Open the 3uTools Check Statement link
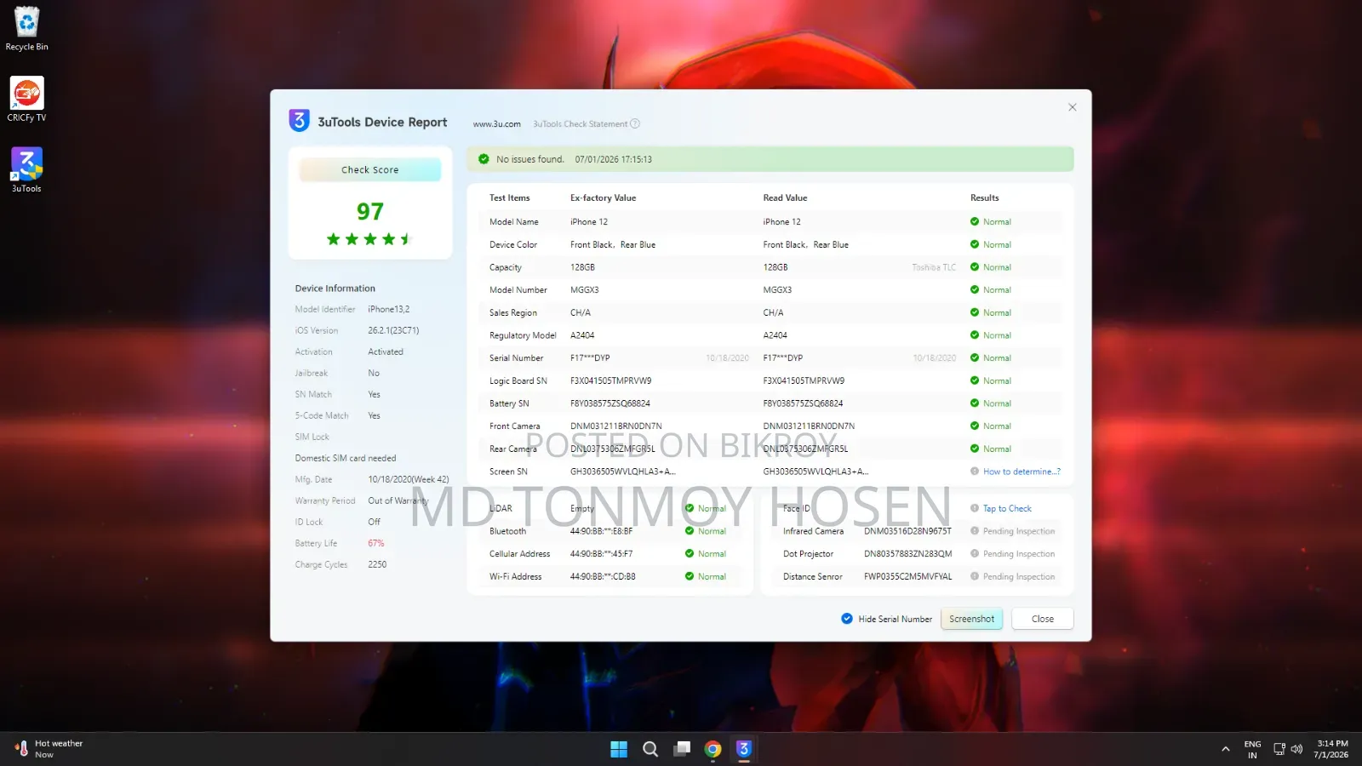The width and height of the screenshot is (1362, 766). pos(581,124)
